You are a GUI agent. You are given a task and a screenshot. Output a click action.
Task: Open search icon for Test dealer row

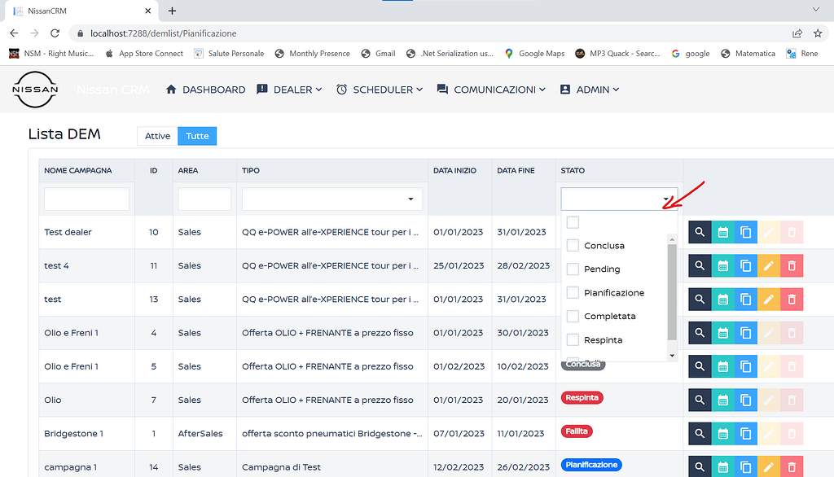click(700, 232)
